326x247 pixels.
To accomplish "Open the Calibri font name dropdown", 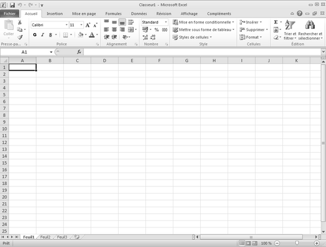I will coord(67,25).
